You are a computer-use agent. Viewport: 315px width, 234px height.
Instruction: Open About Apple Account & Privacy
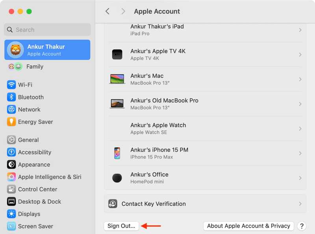[x=248, y=226]
